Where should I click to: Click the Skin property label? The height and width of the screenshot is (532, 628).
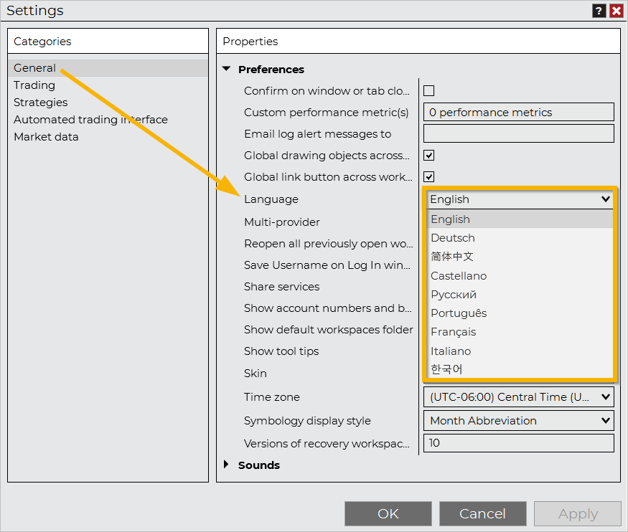click(256, 374)
